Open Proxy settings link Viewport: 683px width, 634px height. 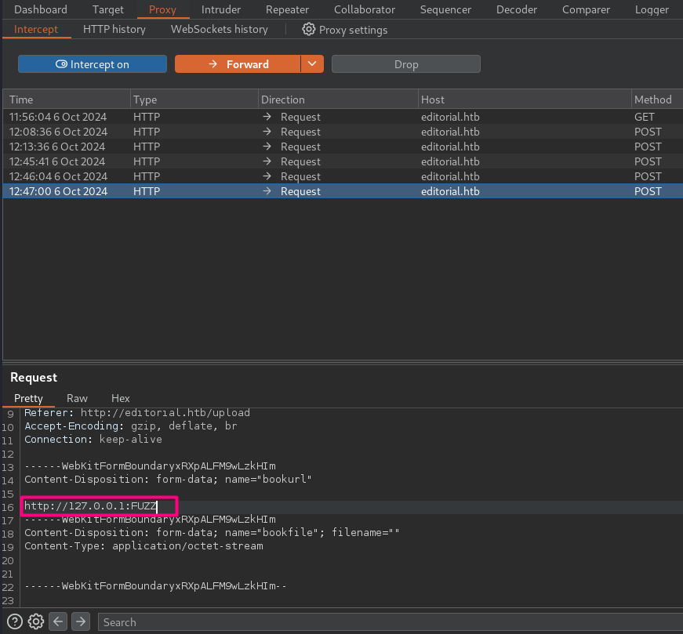click(353, 30)
